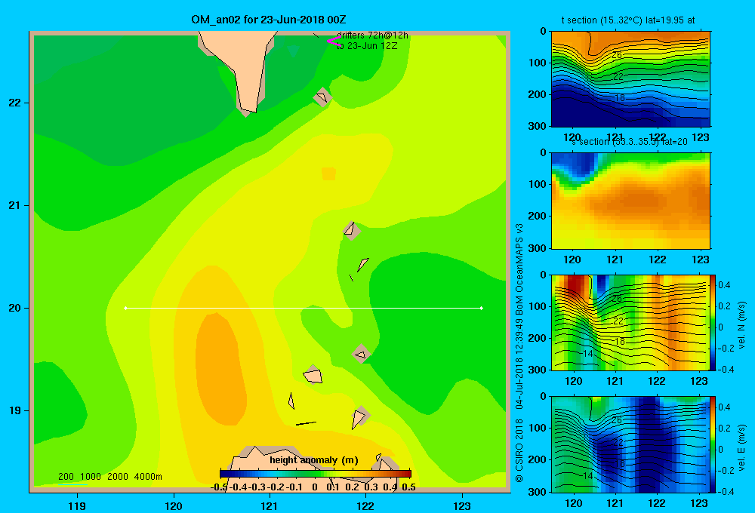Click the "0.5" tick on height anomaly color bar

coord(408,487)
